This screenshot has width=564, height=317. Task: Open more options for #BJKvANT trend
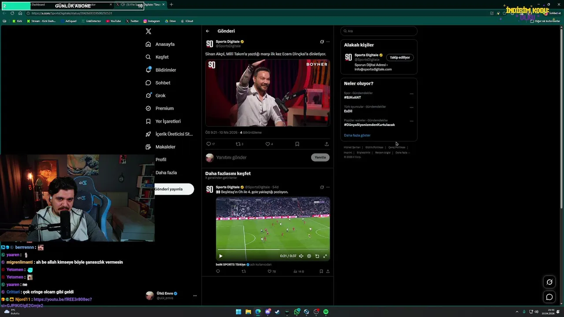pos(412,94)
